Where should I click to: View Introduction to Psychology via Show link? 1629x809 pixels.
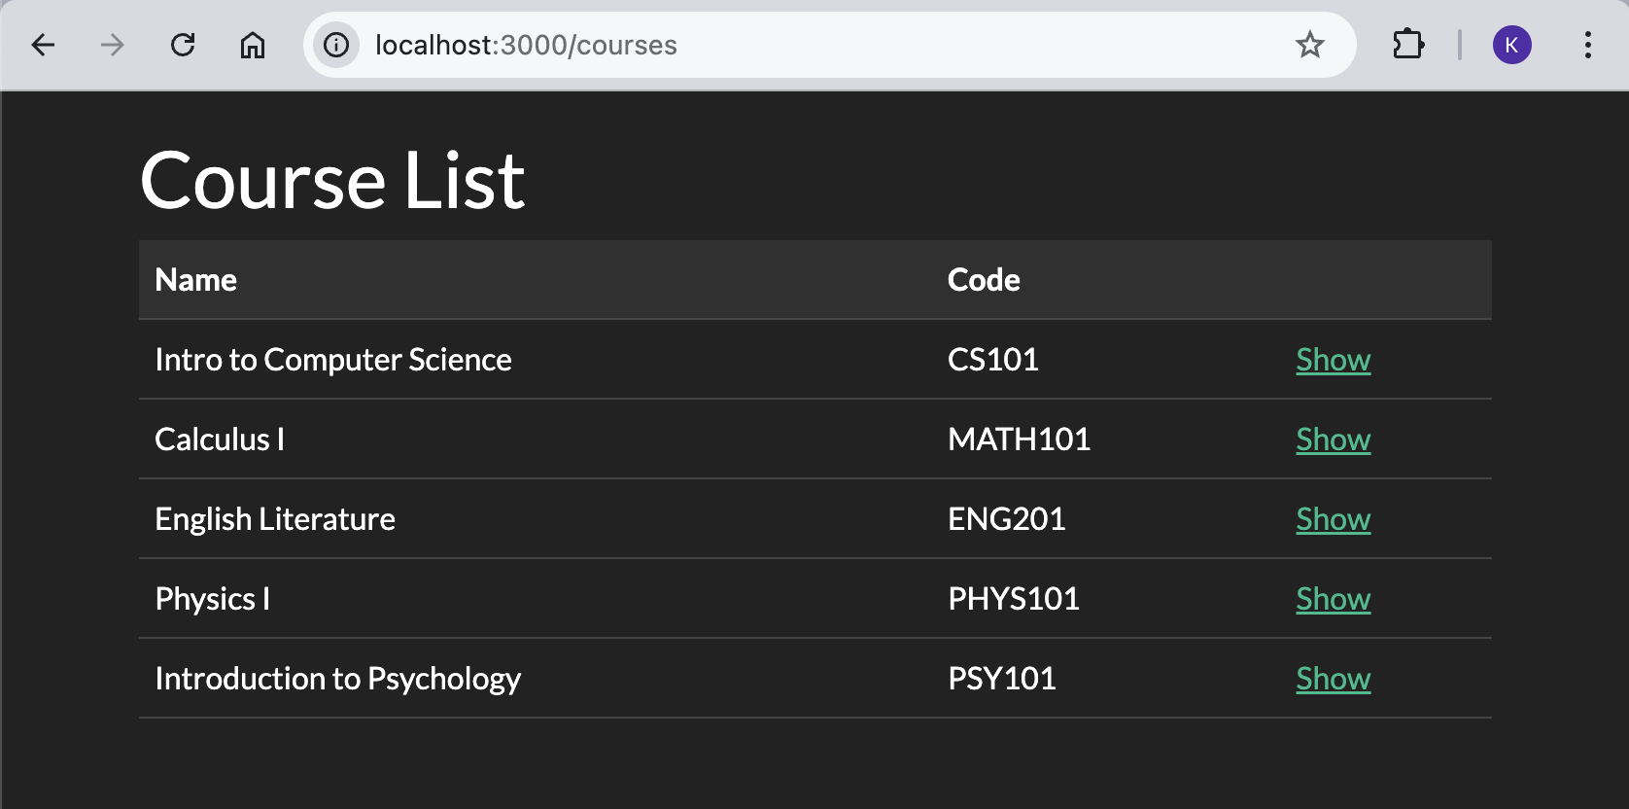tap(1333, 679)
